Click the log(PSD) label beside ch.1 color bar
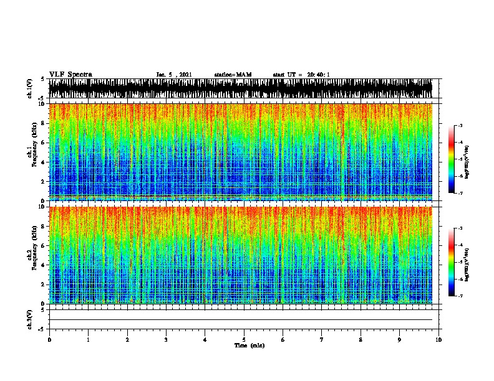The height and width of the screenshot is (381, 494). point(467,162)
